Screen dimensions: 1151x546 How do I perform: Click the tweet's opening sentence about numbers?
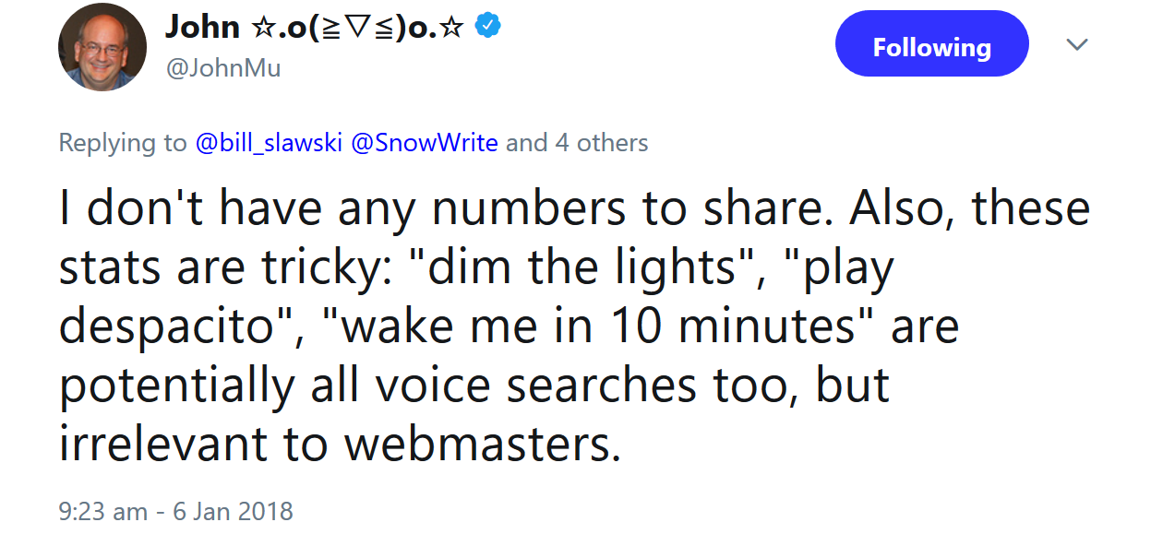point(447,208)
